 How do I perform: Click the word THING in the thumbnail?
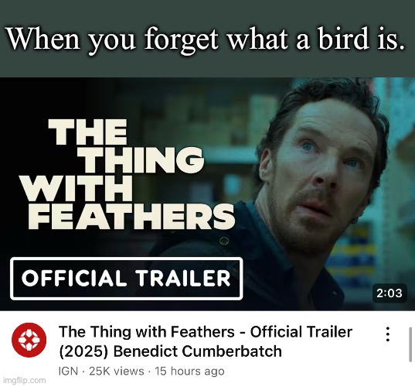[x=145, y=160]
